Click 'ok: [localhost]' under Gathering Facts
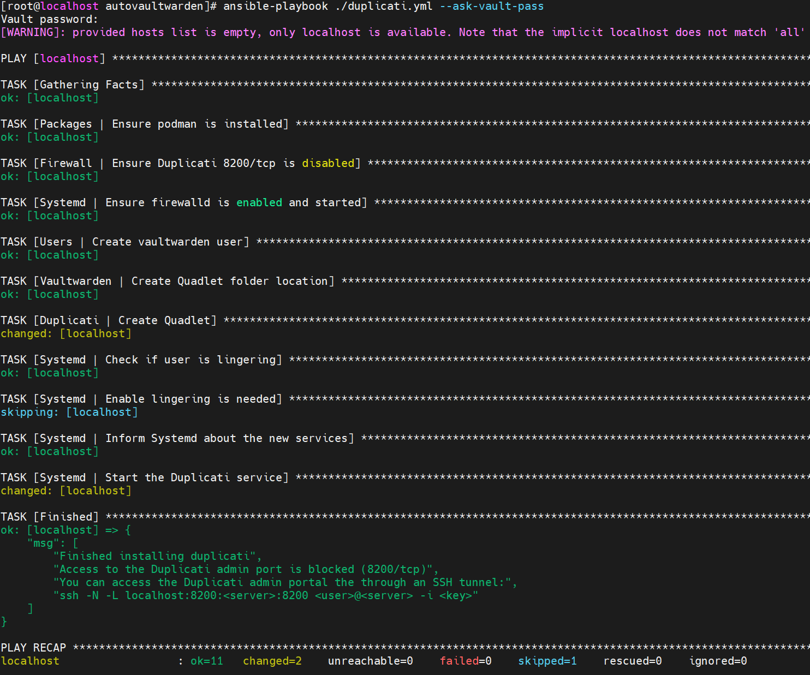The image size is (810, 675). [50, 98]
